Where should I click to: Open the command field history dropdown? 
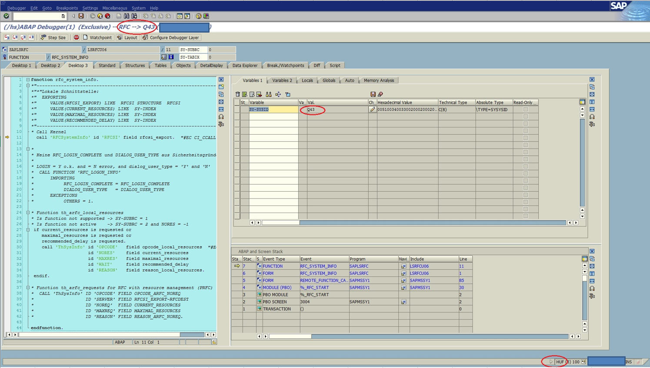point(63,17)
